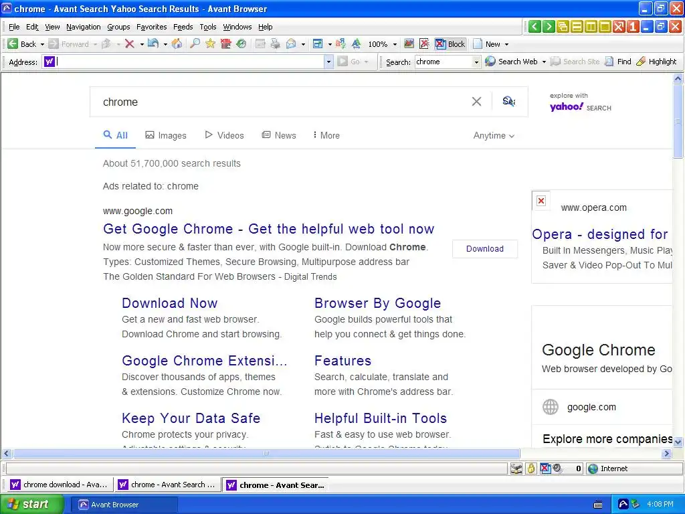Expand the Address bar dropdown
The width and height of the screenshot is (685, 514).
pos(328,62)
